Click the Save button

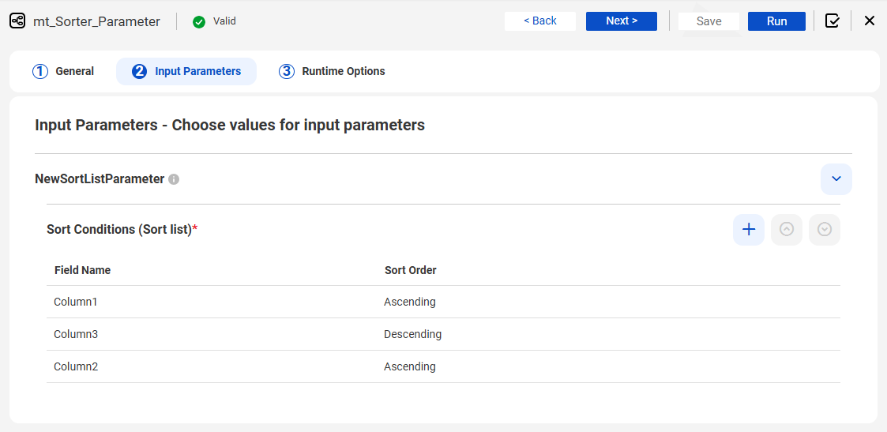click(x=708, y=21)
